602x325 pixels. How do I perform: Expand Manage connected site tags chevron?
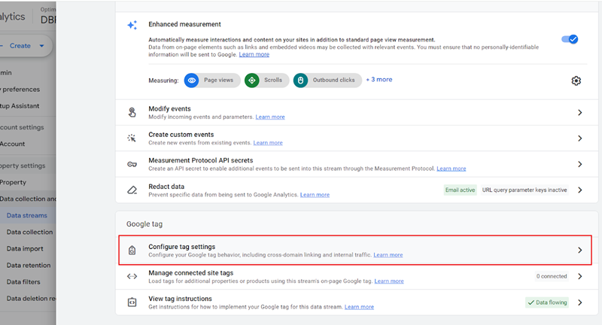579,276
